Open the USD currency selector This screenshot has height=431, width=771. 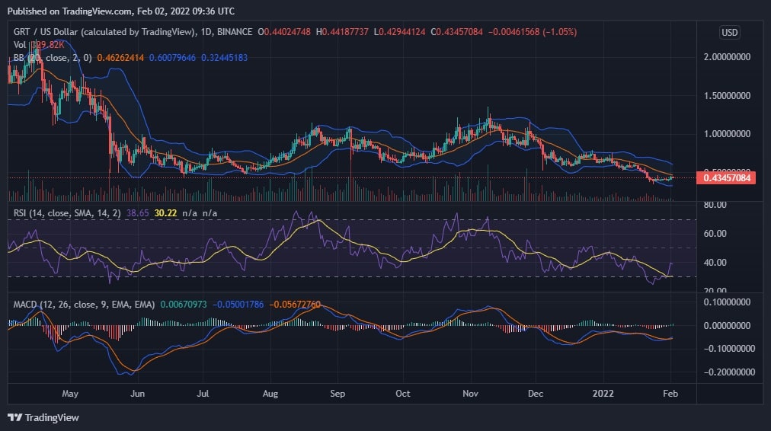[x=729, y=33]
